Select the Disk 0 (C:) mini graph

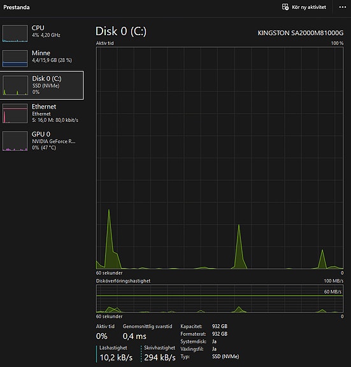click(15, 86)
